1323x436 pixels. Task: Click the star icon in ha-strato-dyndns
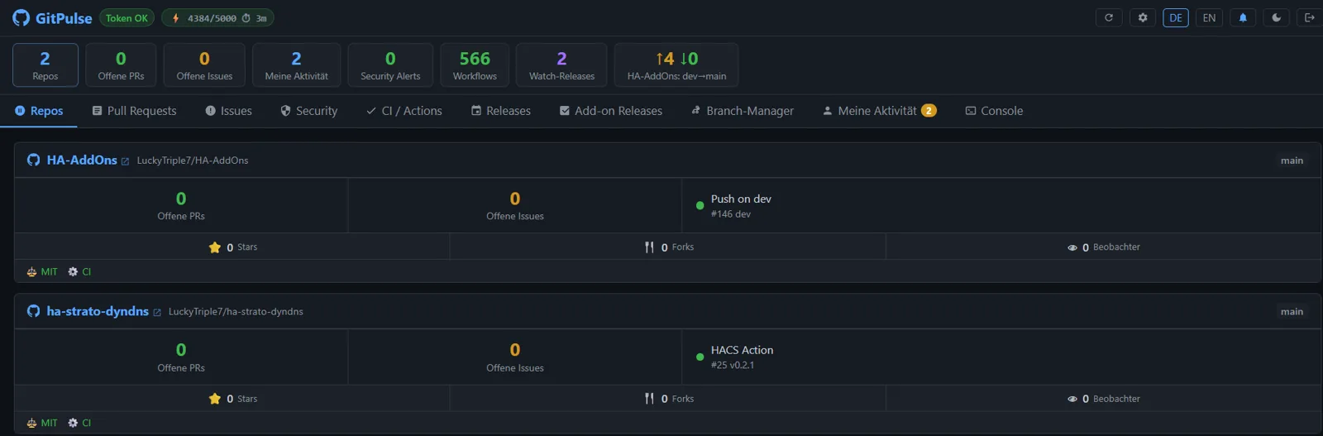215,399
